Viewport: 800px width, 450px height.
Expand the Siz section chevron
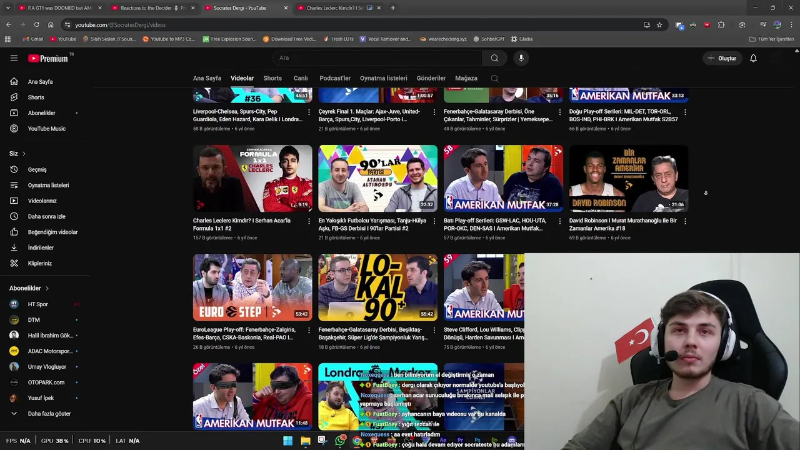24,154
